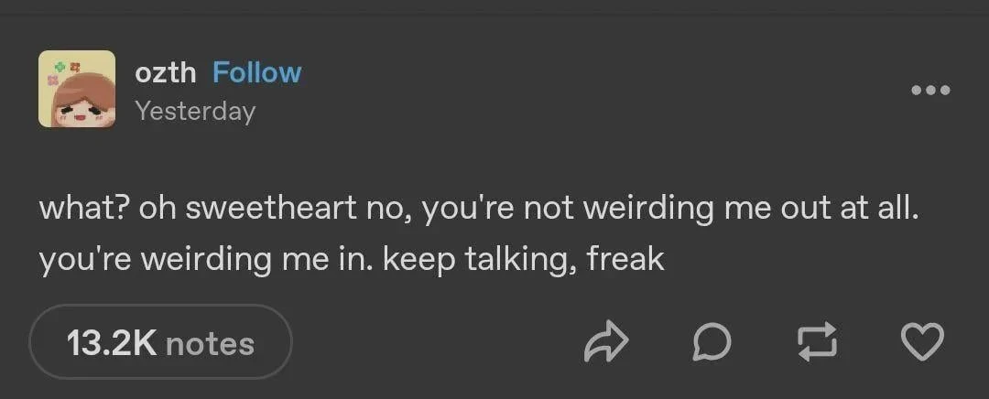The height and width of the screenshot is (399, 989).
Task: Open the ozth blog name link
Action: click(x=165, y=72)
